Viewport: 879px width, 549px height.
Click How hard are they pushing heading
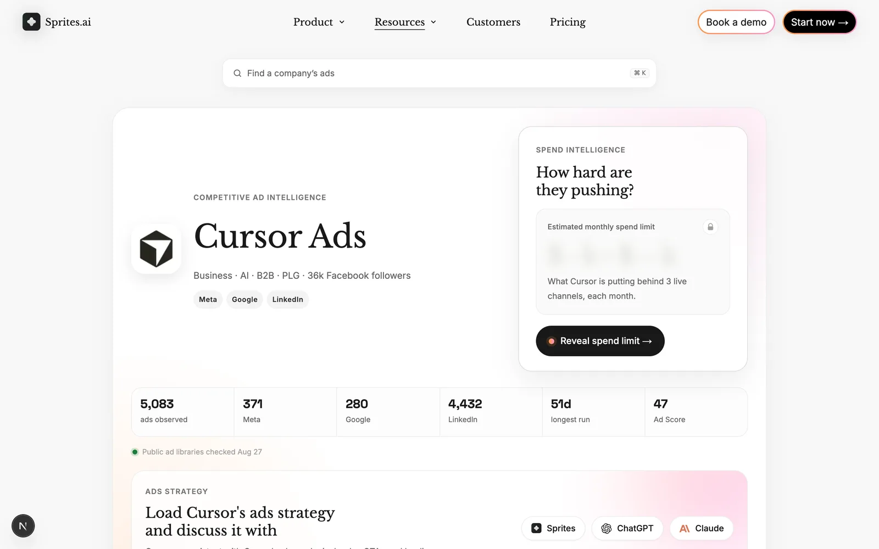click(x=585, y=181)
